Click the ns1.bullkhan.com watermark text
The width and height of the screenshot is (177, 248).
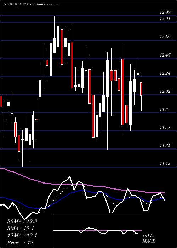pos(45,4)
